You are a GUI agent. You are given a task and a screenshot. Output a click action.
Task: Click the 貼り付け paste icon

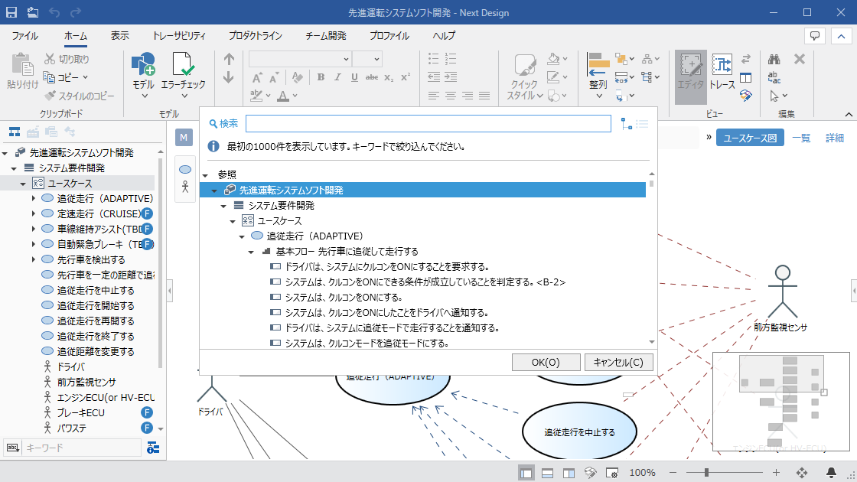(x=22, y=64)
